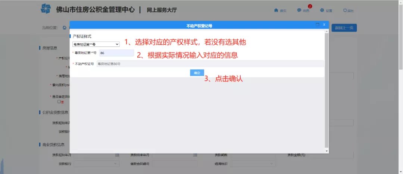The image size is (403, 174).
Task: Click the Foshan housing fund center logo
Action: click(47, 9)
